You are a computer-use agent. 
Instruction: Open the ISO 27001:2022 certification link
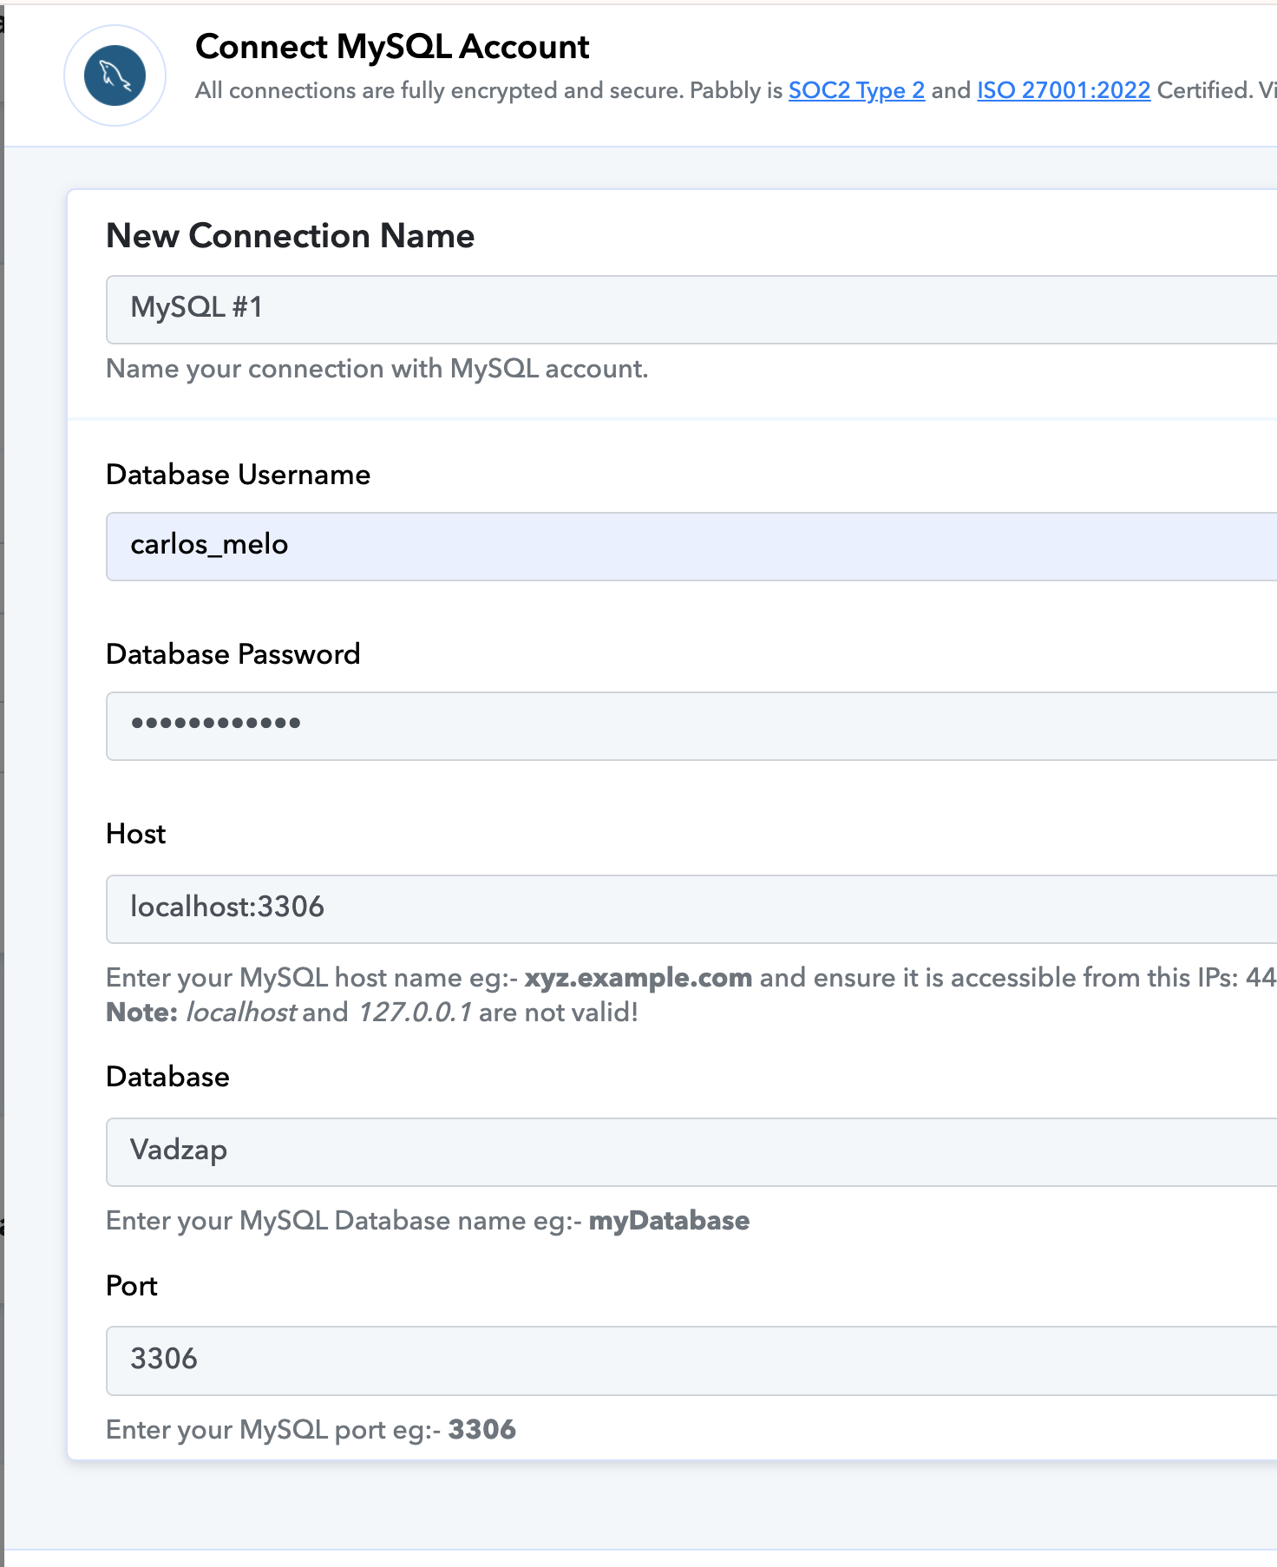pyautogui.click(x=1064, y=90)
